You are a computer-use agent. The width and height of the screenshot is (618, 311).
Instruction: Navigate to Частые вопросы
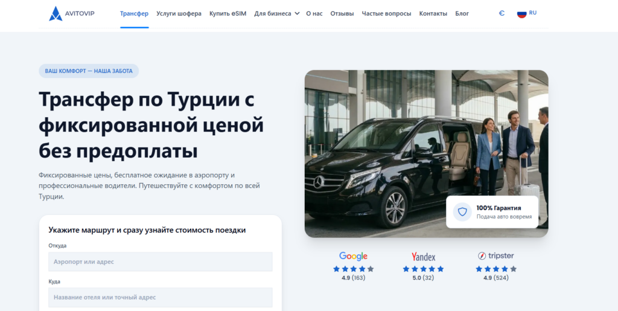point(387,13)
